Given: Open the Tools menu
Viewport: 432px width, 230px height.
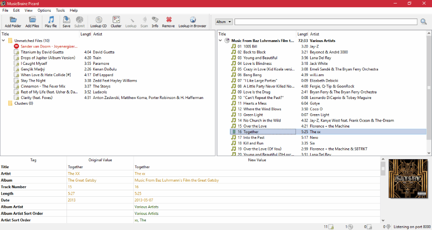Looking at the screenshot, I should click(60, 10).
